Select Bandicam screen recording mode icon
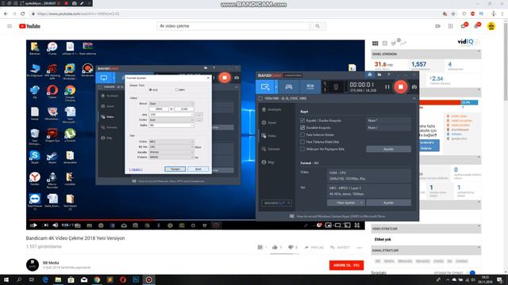The width and height of the screenshot is (508, 285). 265,86
